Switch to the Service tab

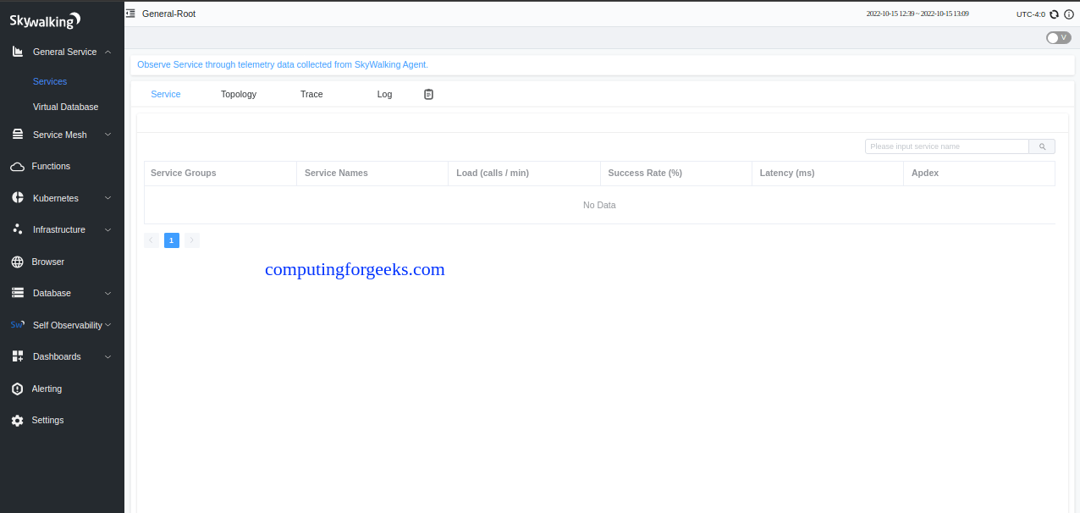point(166,94)
